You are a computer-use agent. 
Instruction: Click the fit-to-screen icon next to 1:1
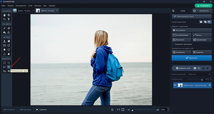[x=123, y=110]
